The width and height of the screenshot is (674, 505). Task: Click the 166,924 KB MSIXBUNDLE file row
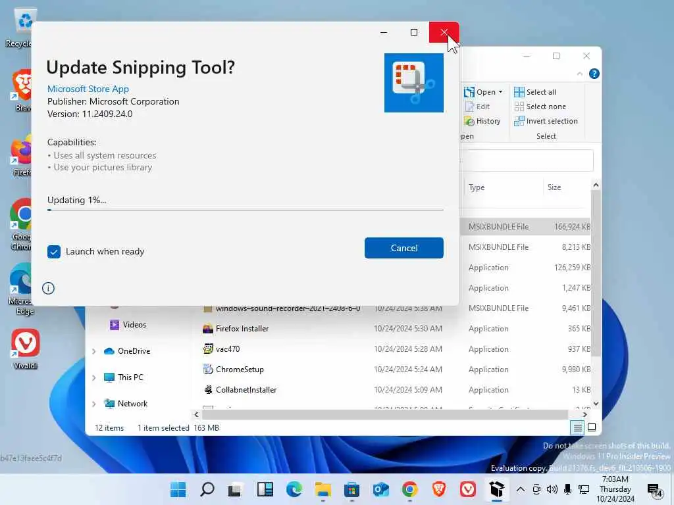point(525,226)
